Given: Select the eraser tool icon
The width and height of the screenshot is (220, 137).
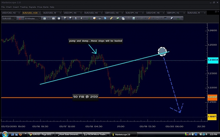Looking at the screenshot, I should pyautogui.click(x=172, y=18).
